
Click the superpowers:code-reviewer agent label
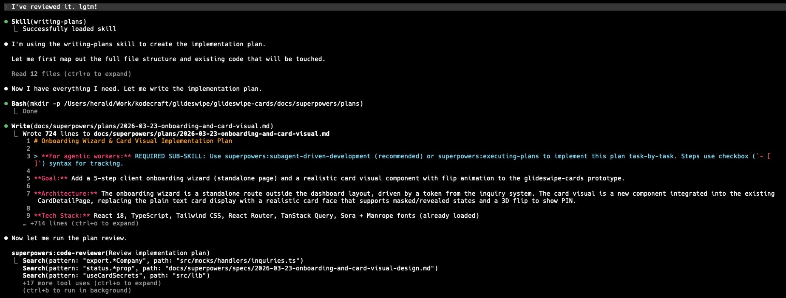(58, 253)
